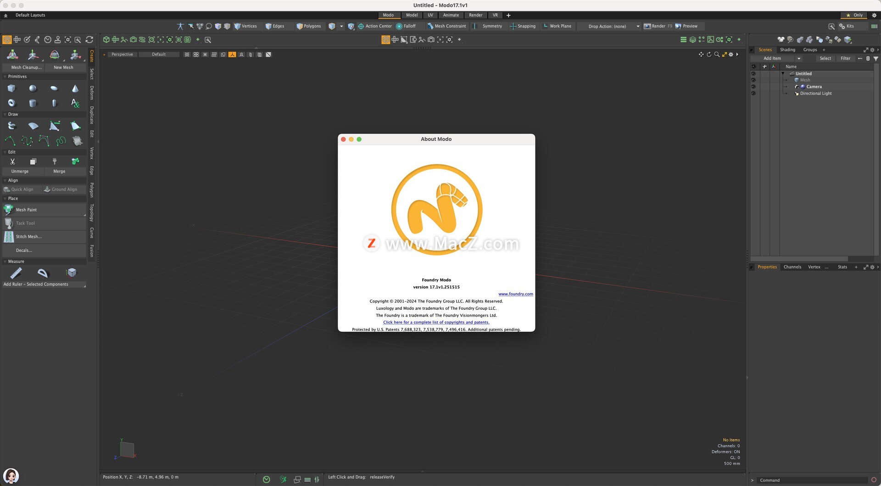Click the Copy icon in Edit section

click(33, 162)
